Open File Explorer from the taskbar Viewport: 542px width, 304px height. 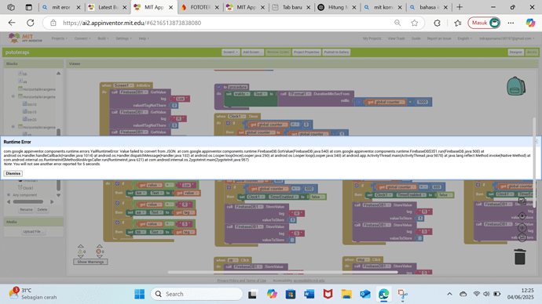point(346,294)
